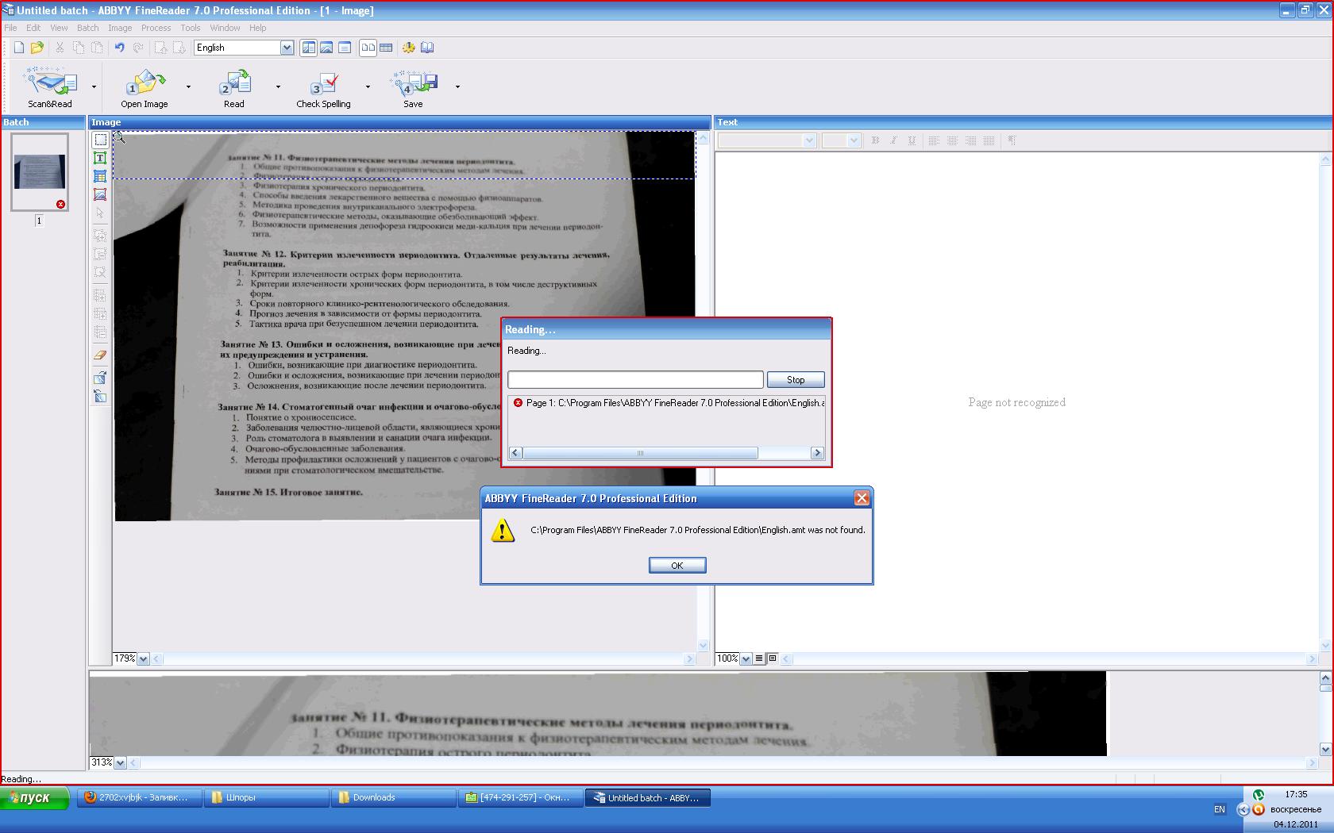Click the Reading progress bar
The width and height of the screenshot is (1334, 833).
point(635,380)
